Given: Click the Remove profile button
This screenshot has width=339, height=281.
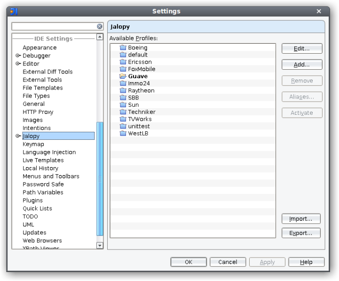Looking at the screenshot, I should (x=302, y=81).
